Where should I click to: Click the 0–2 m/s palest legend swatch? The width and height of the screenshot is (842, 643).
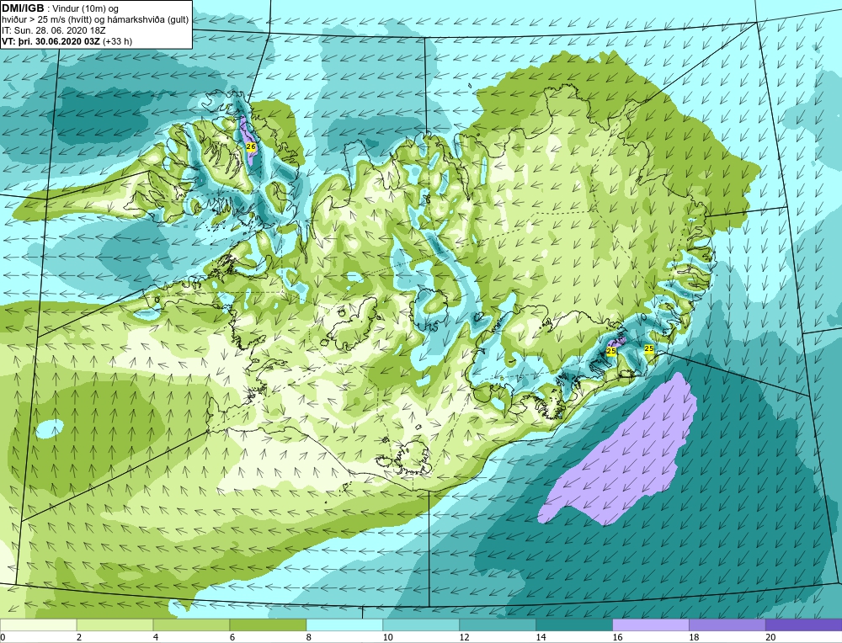(38, 624)
